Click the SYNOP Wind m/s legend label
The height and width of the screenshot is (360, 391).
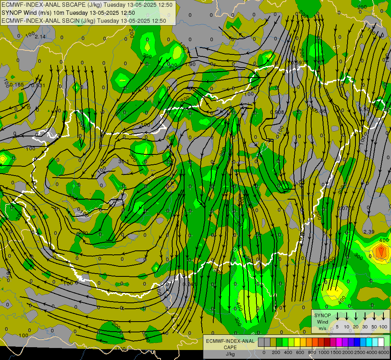tap(322, 322)
